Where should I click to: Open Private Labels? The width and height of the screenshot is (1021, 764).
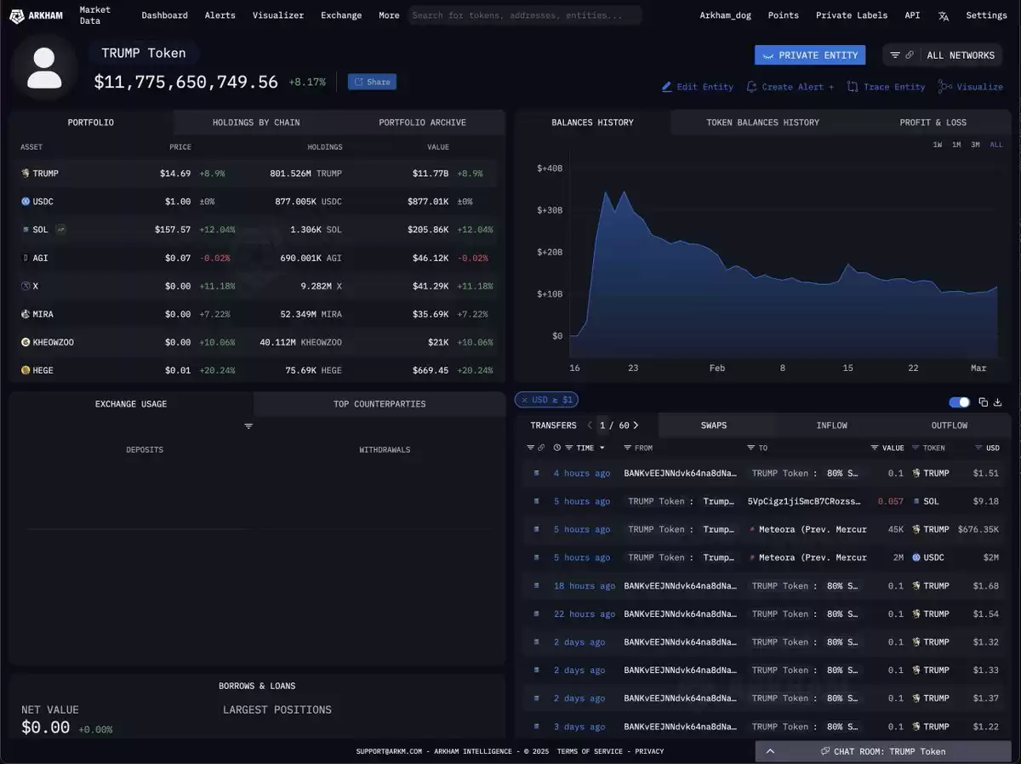click(x=852, y=15)
